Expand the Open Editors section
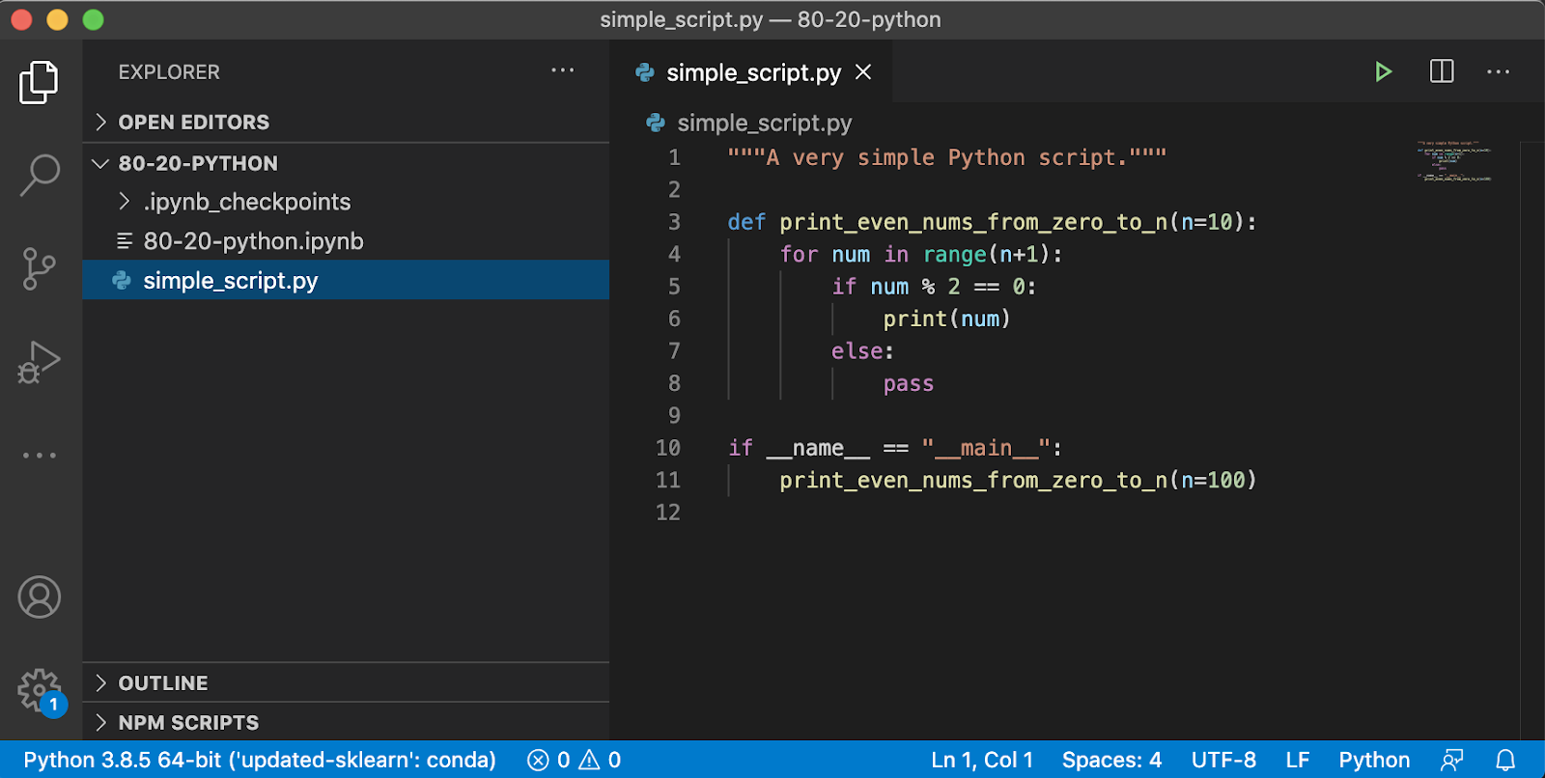The width and height of the screenshot is (1545, 778). (x=193, y=123)
